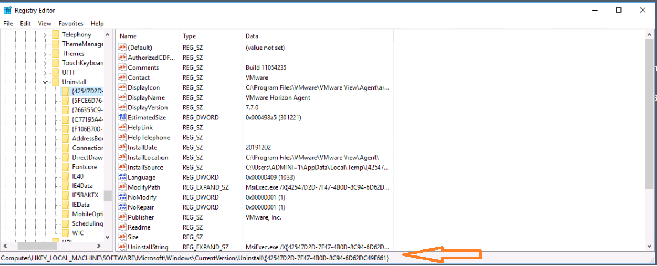Screen dimensions: 657x266
Task: Click the values pane scroll up arrow
Action: tap(650, 35)
